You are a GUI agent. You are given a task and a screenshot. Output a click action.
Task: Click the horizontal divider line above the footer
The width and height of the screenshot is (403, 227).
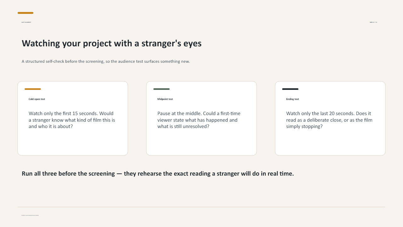(201, 207)
